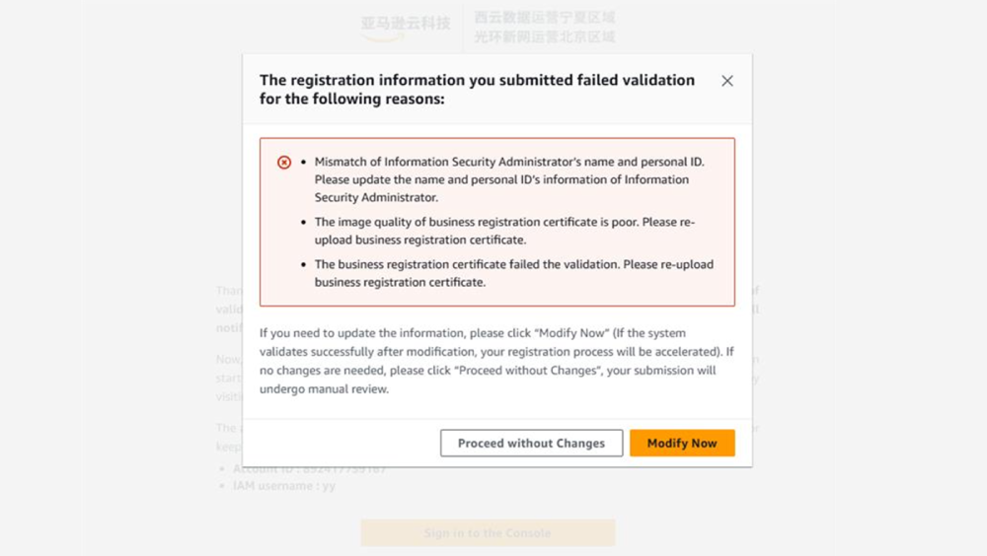Image resolution: width=987 pixels, height=556 pixels.
Task: Click the first bullet point in error list
Action: (304, 162)
